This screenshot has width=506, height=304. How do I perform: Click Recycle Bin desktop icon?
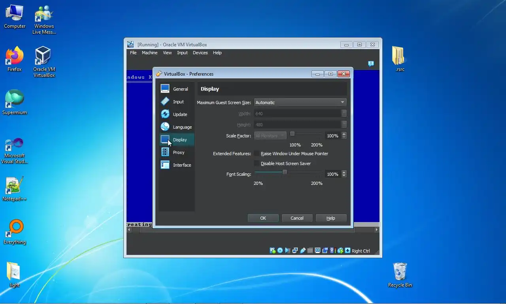pos(400,275)
